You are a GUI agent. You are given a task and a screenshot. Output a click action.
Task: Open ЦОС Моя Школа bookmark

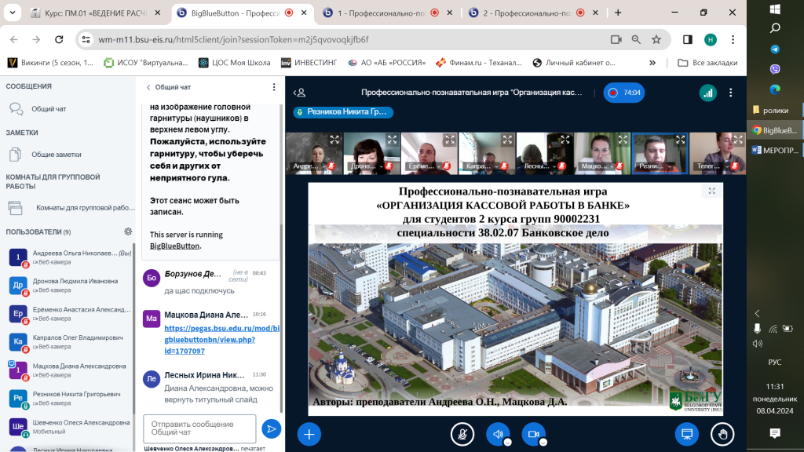coord(234,63)
